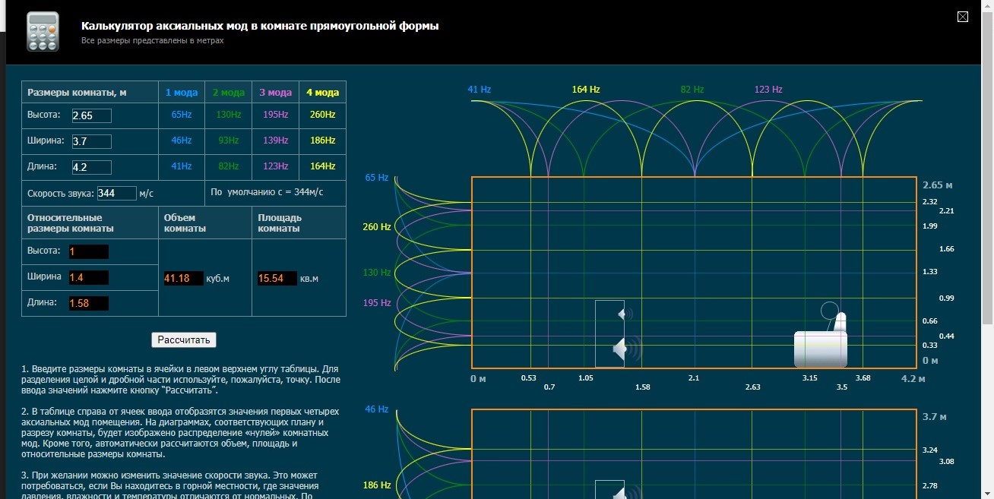This screenshot has height=499, width=994.
Task: Click the 186Hz width fourth mode cell
Action: coord(322,141)
